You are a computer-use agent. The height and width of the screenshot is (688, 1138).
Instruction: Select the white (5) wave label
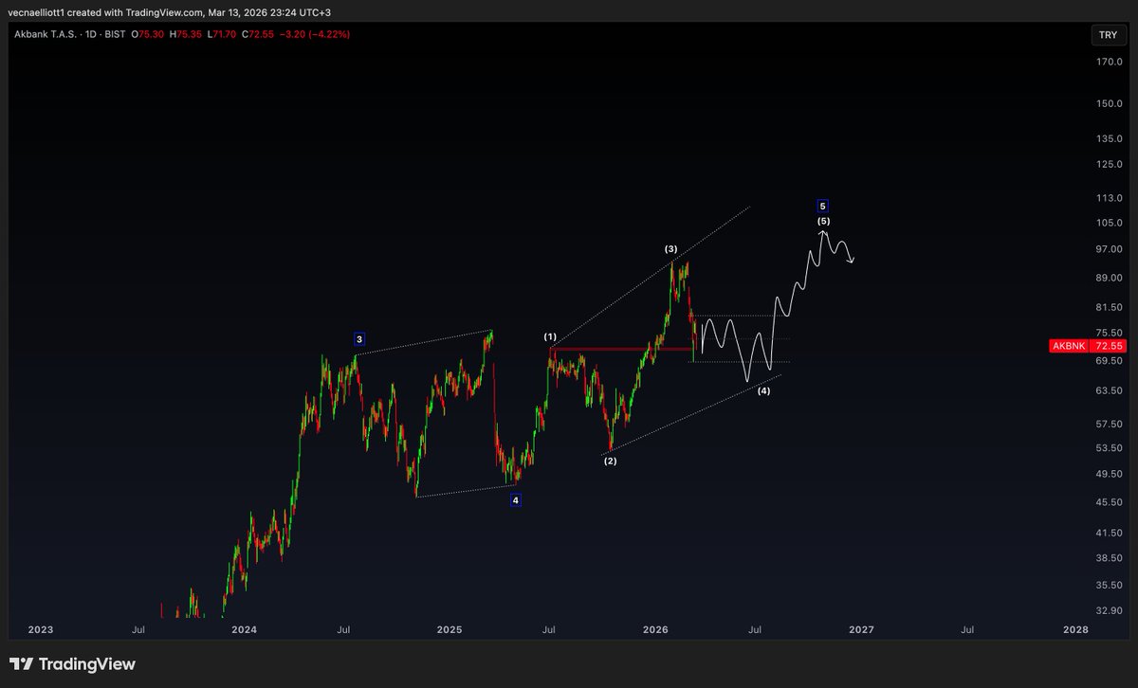pos(823,221)
